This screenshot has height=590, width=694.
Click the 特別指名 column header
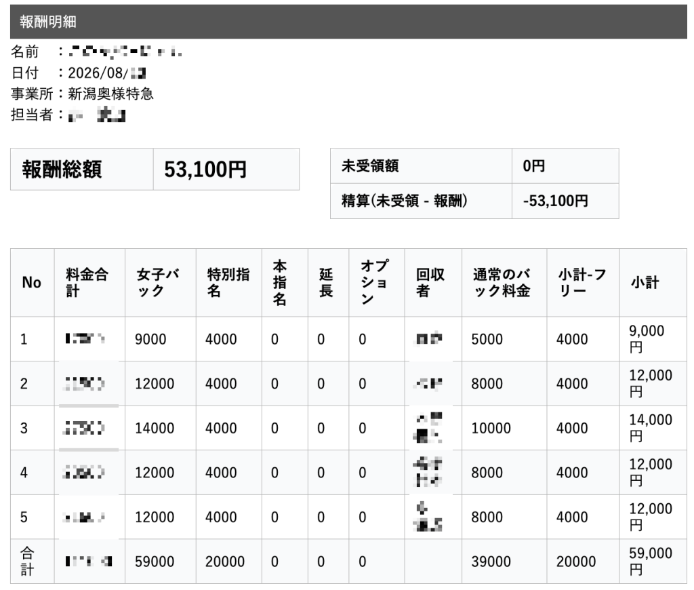point(229,283)
